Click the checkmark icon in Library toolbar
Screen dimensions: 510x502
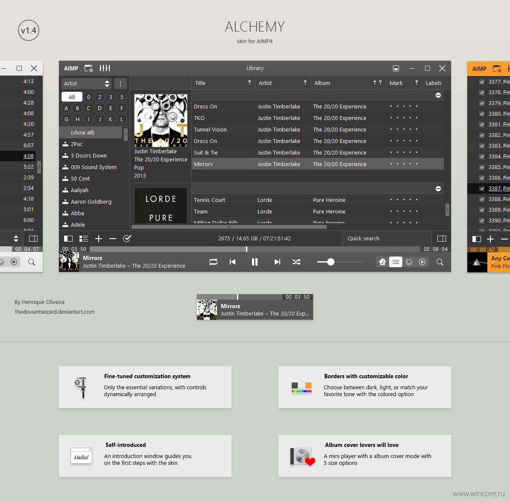127,239
